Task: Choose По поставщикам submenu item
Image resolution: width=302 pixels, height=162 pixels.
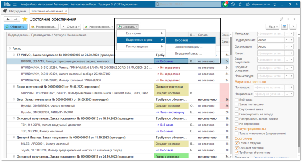Action: coord(141,46)
